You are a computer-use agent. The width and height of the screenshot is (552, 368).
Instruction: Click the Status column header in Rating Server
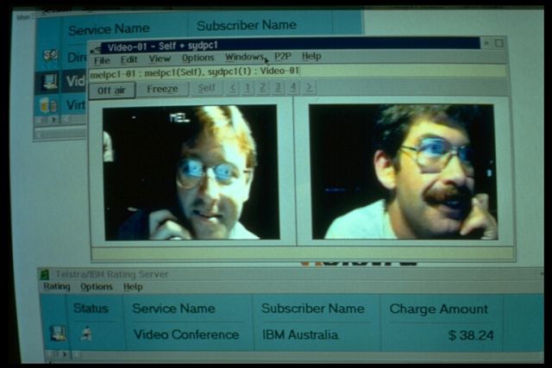tap(91, 309)
